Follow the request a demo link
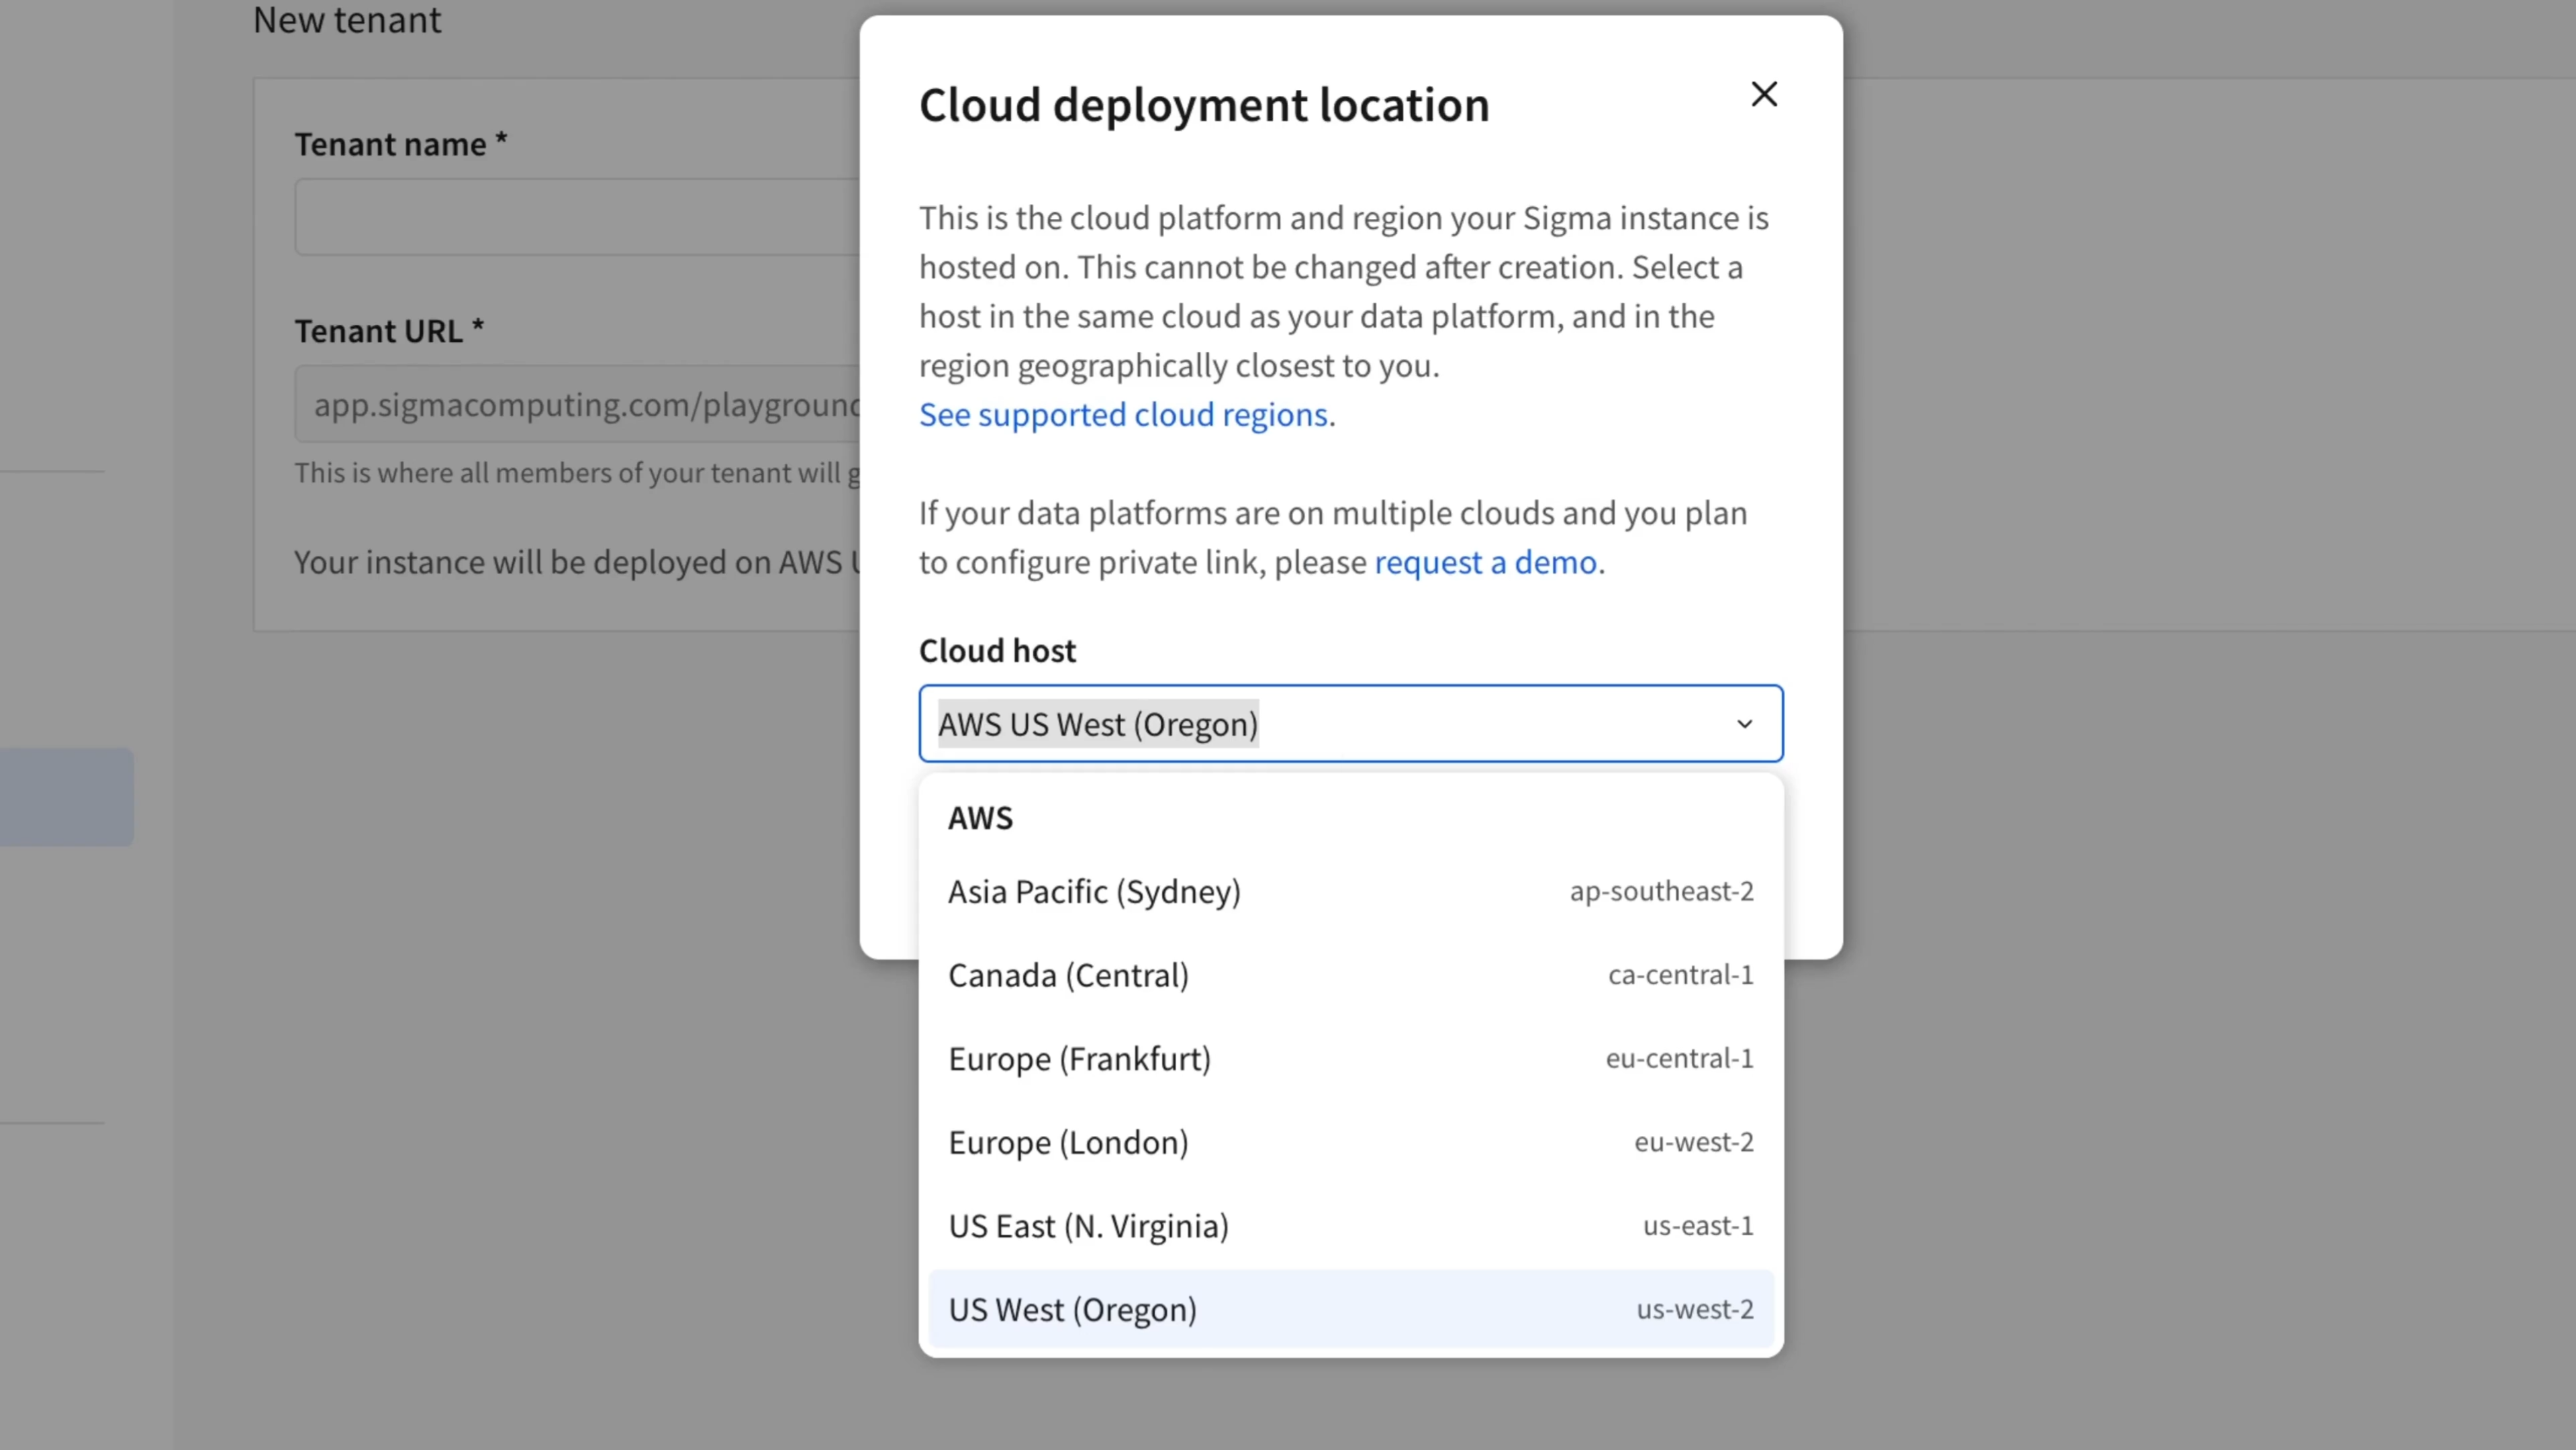Viewport: 2576px width, 1450px height. point(1485,562)
